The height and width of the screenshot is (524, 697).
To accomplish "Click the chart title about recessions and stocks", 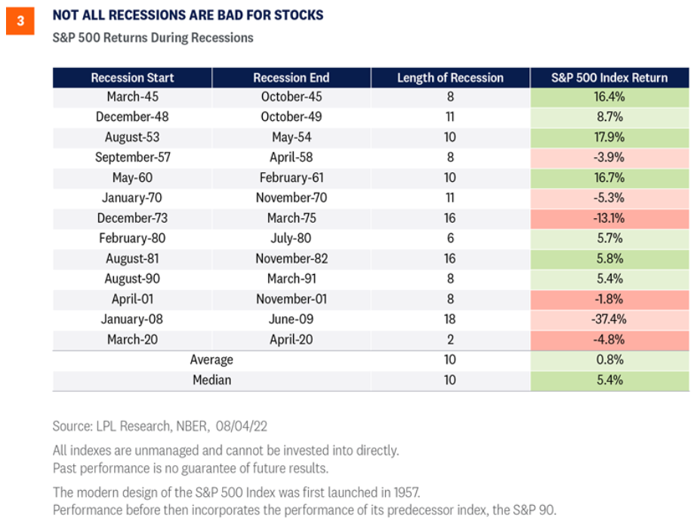I will click(188, 15).
